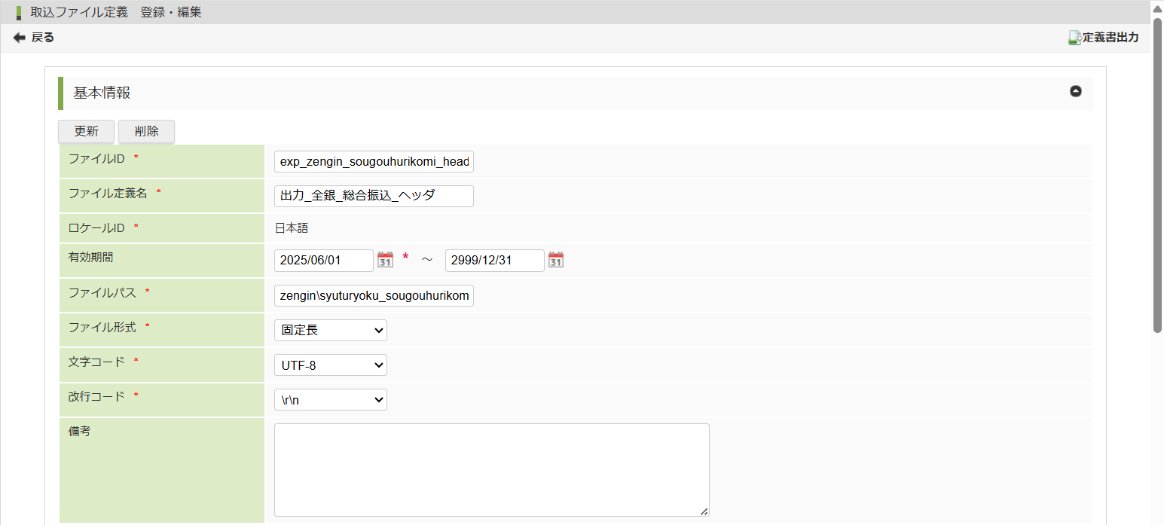
Task: Open the 文字コード dropdown showing UTF-8
Action: [330, 365]
